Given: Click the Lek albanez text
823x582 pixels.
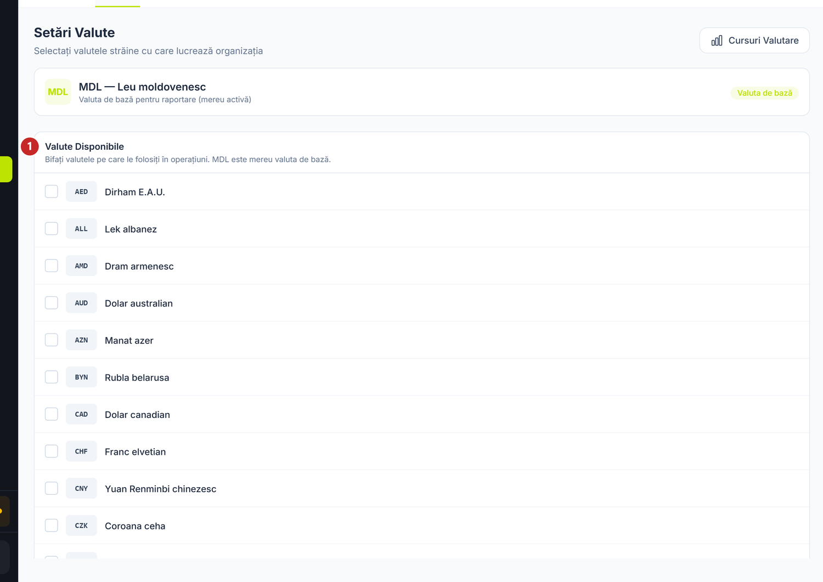Looking at the screenshot, I should (131, 229).
